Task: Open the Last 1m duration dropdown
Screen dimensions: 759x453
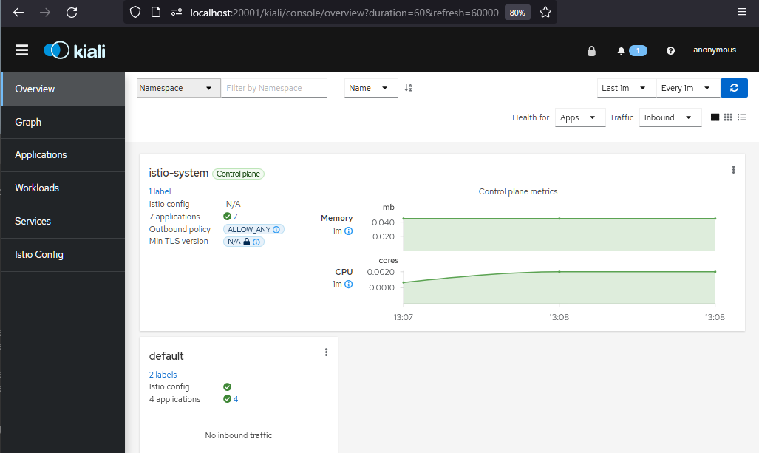Action: (626, 88)
